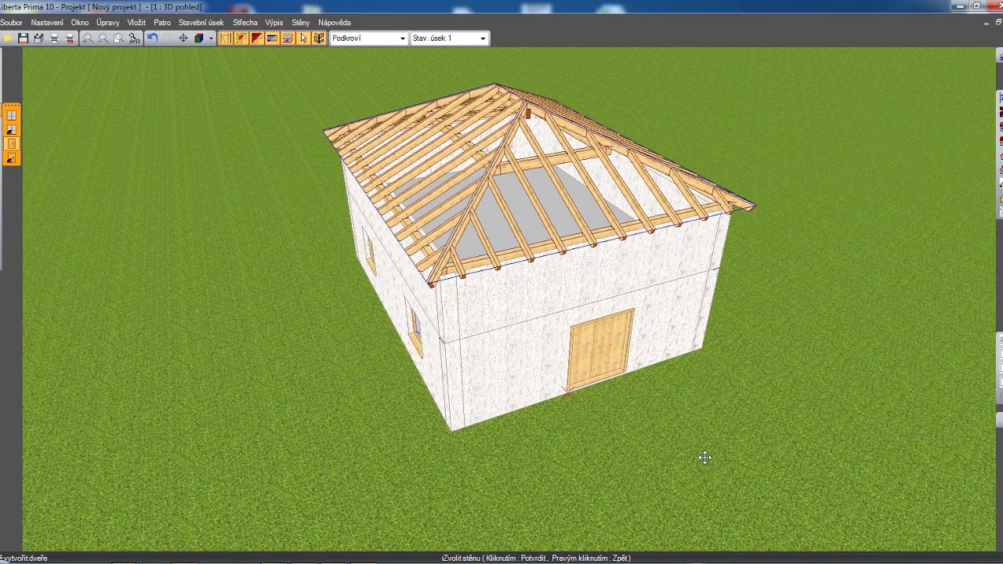Open the Nápověda menu
1003x564 pixels.
[335, 23]
